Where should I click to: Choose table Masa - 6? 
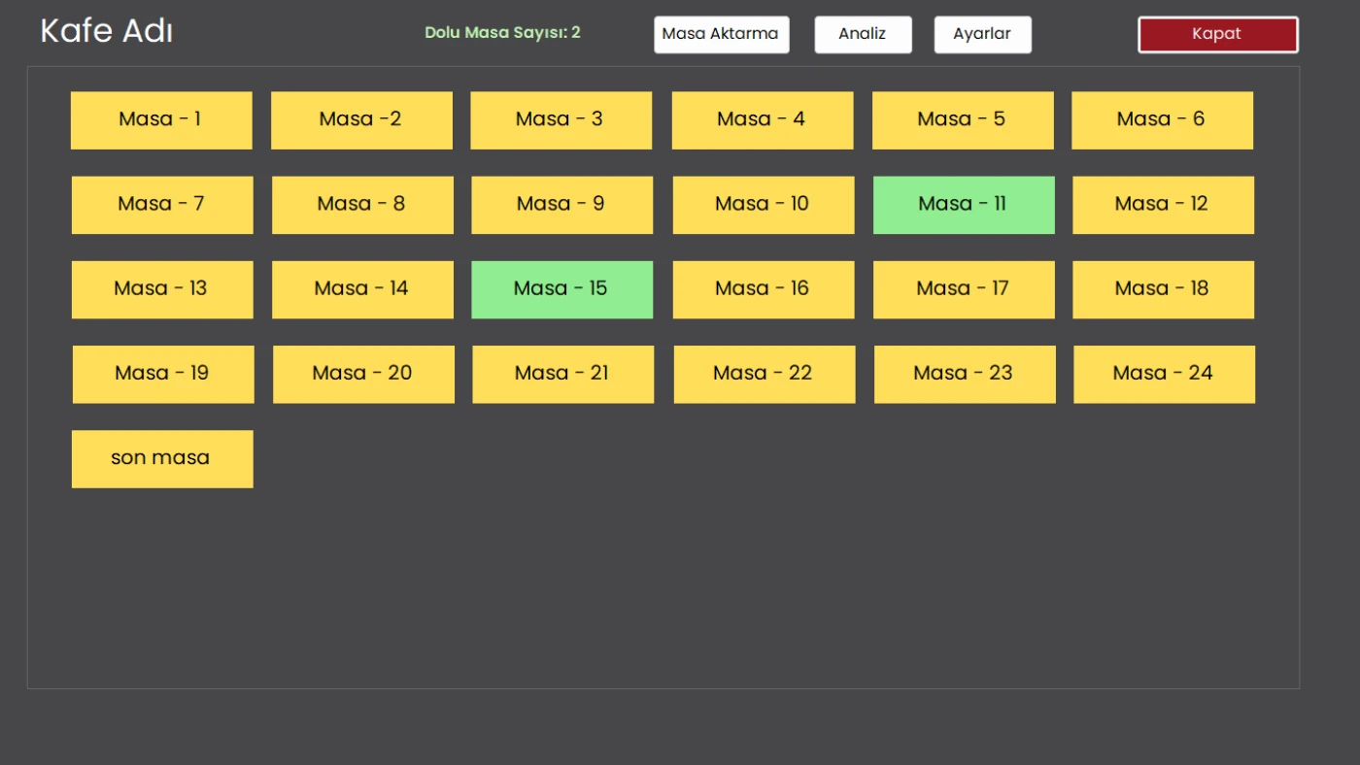click(x=1162, y=120)
